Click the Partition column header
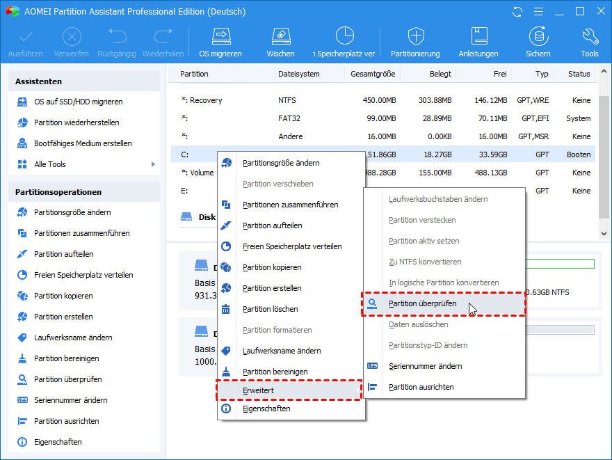The height and width of the screenshot is (460, 612). [194, 74]
